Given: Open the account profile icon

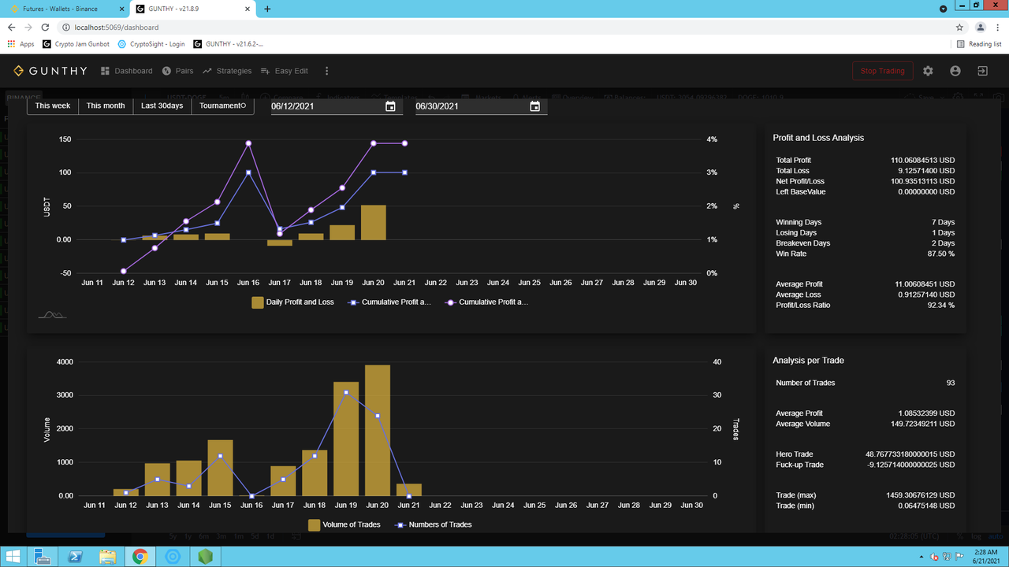Looking at the screenshot, I should [955, 71].
